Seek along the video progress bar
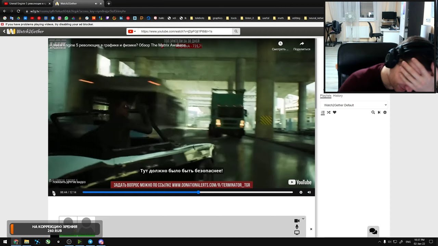The image size is (438, 246). click(188, 192)
